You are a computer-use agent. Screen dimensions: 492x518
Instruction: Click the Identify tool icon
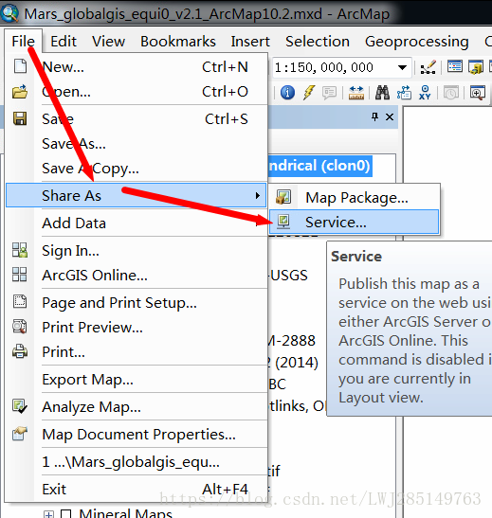click(287, 93)
